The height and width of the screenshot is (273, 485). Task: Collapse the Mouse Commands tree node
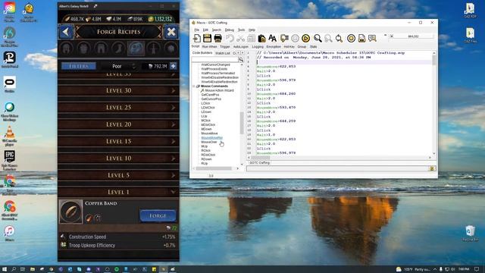[x=194, y=86]
